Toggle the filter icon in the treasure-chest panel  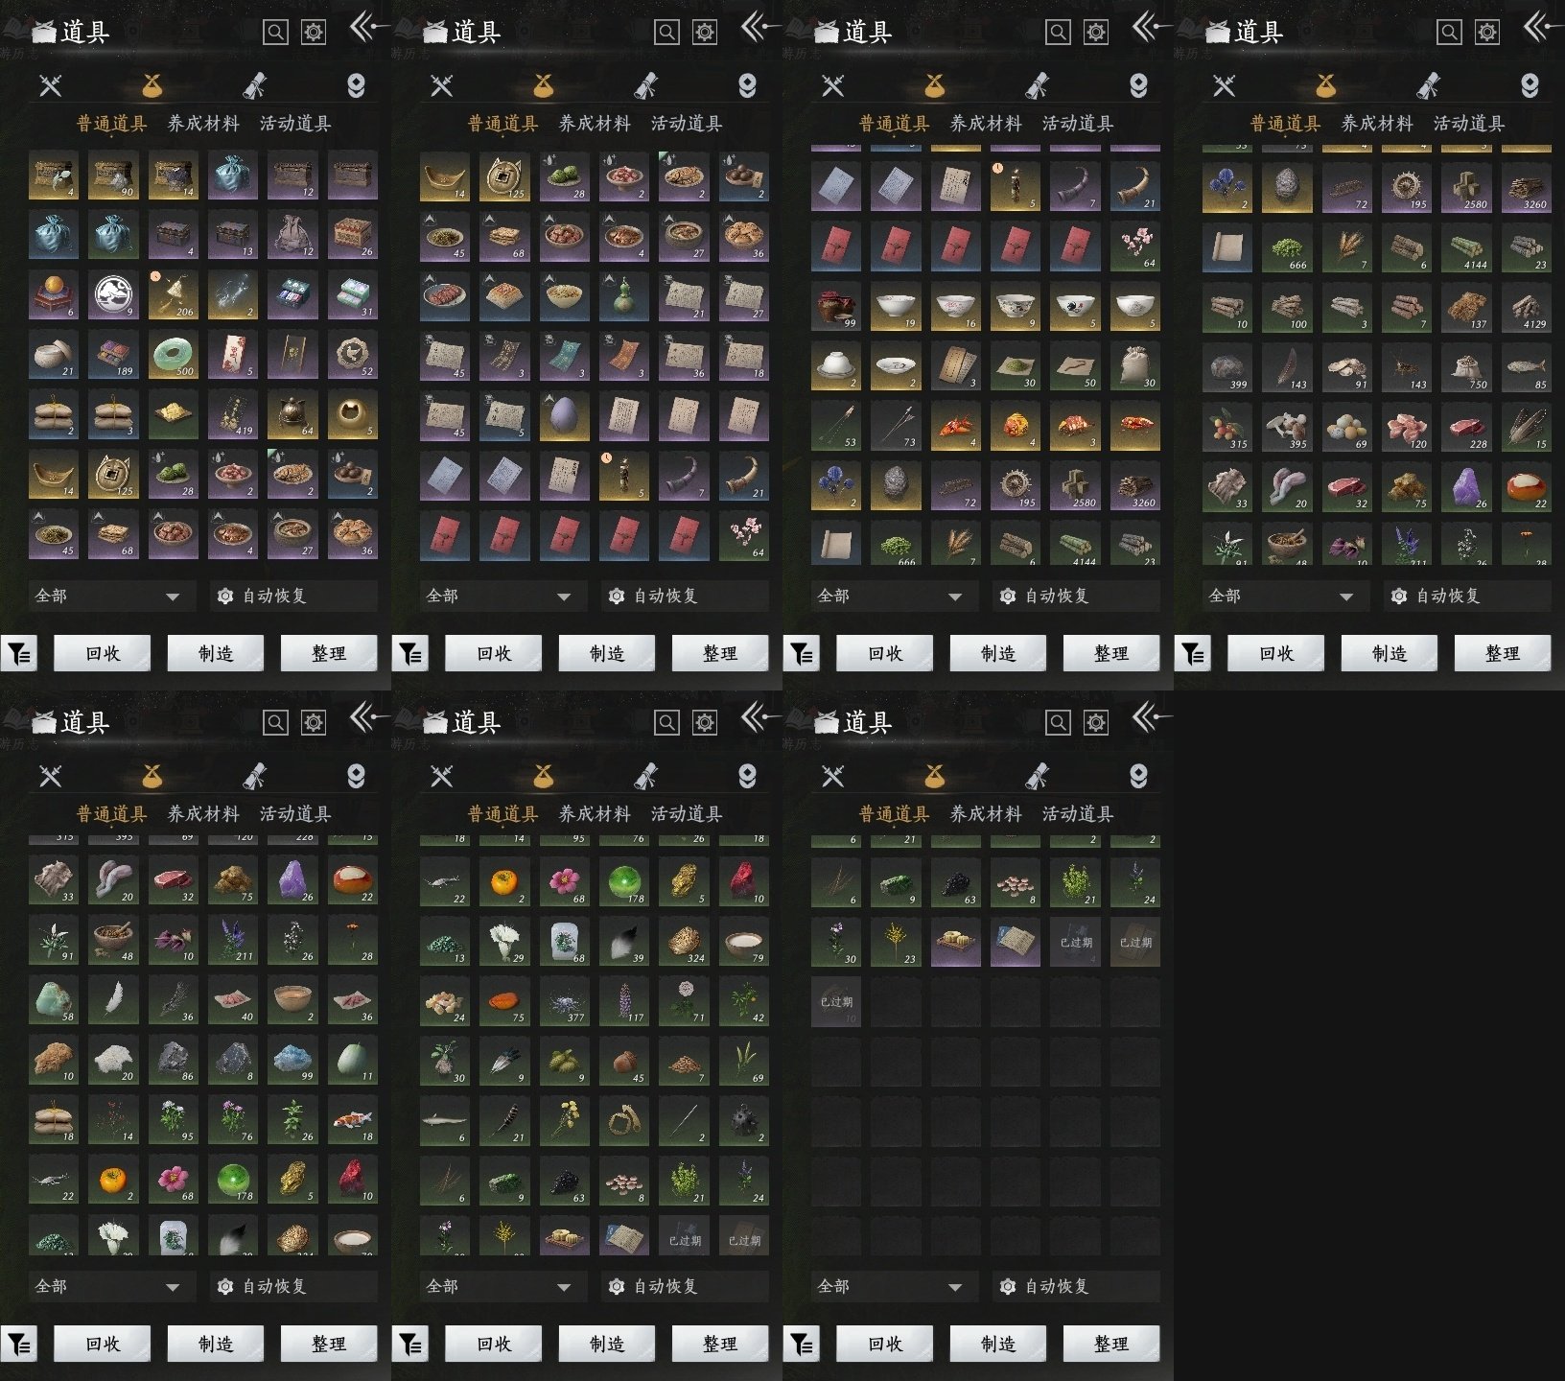pos(18,654)
